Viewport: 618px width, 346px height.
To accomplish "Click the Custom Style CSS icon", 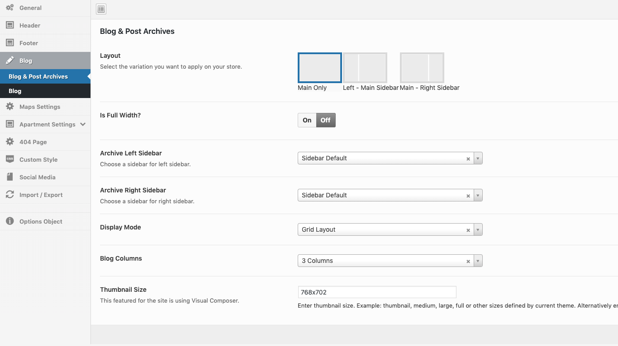I will tap(10, 159).
